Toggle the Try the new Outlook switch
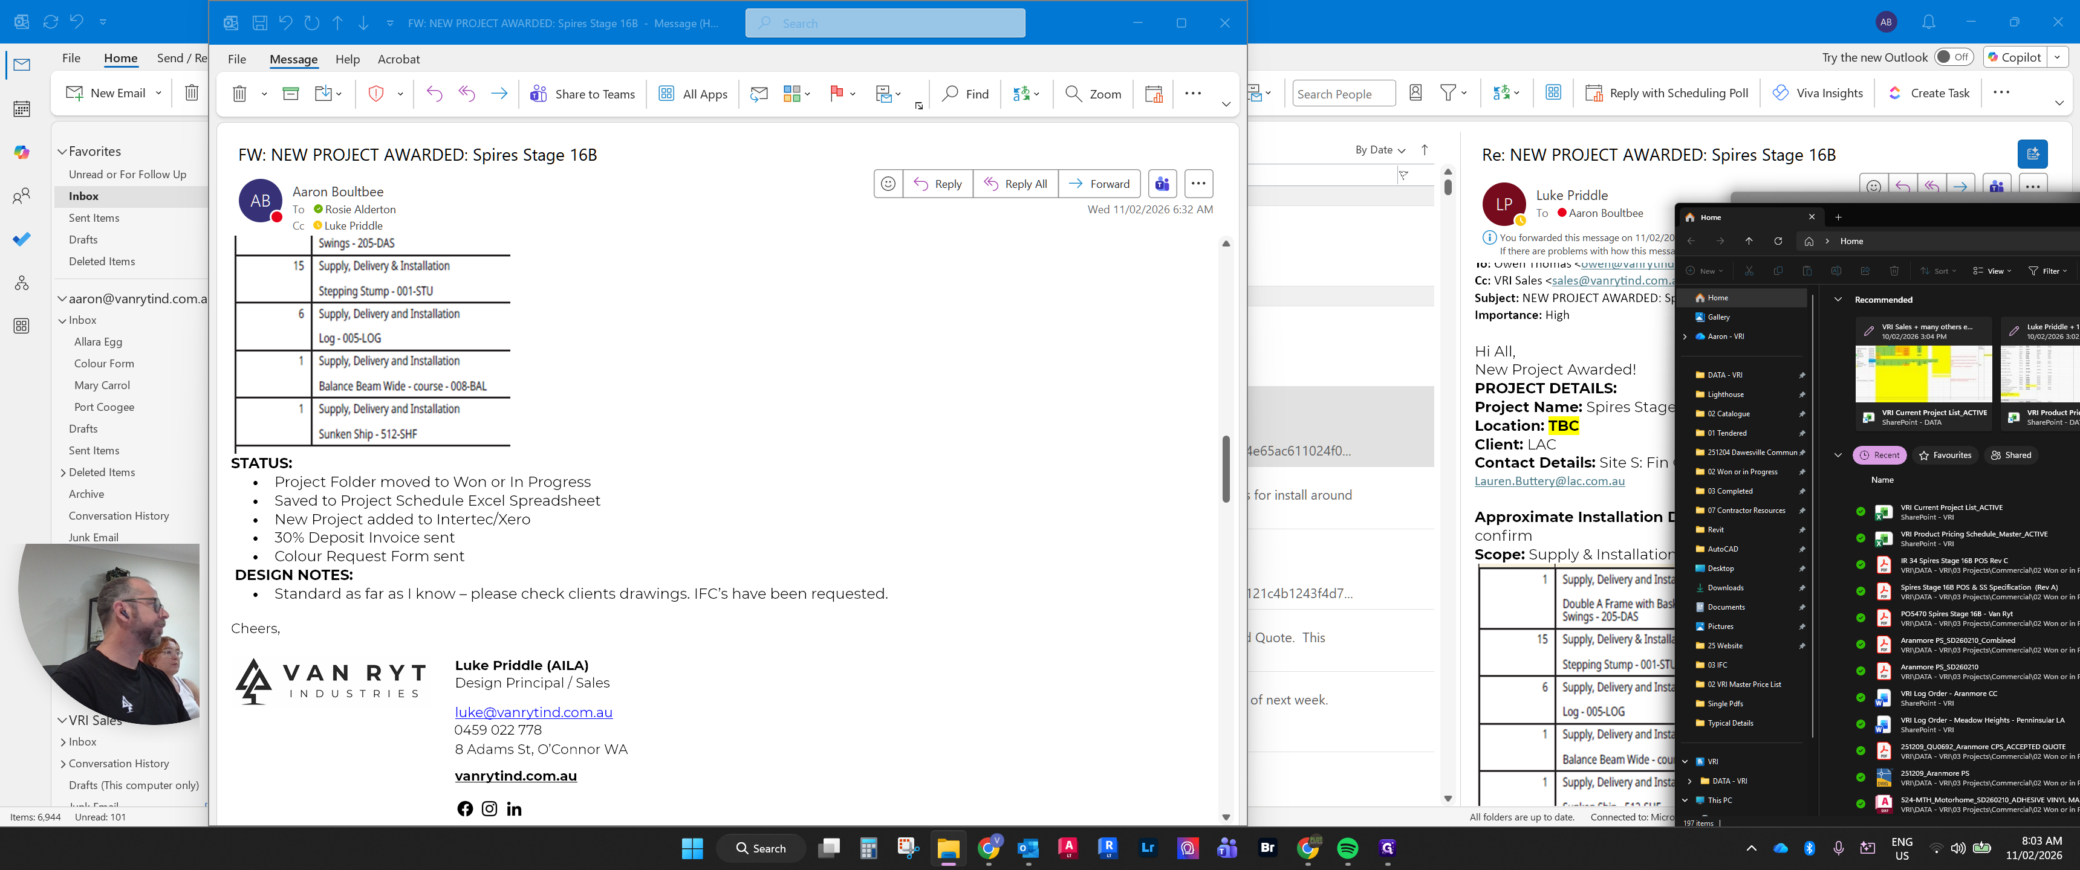This screenshot has height=870, width=2080. [x=1953, y=57]
